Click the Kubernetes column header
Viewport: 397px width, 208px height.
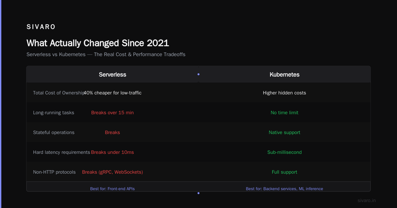click(x=285, y=75)
